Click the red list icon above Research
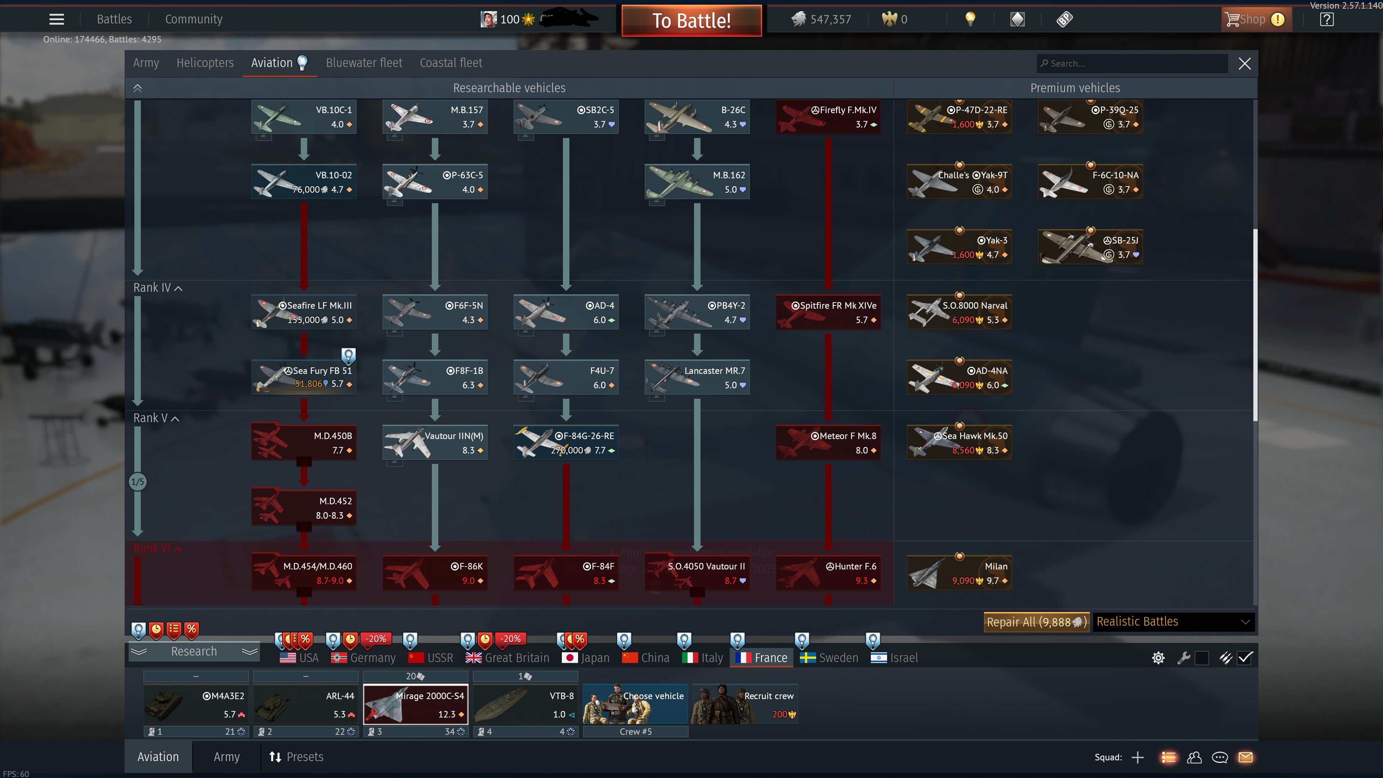Viewport: 1383px width, 778px height. tap(173, 630)
